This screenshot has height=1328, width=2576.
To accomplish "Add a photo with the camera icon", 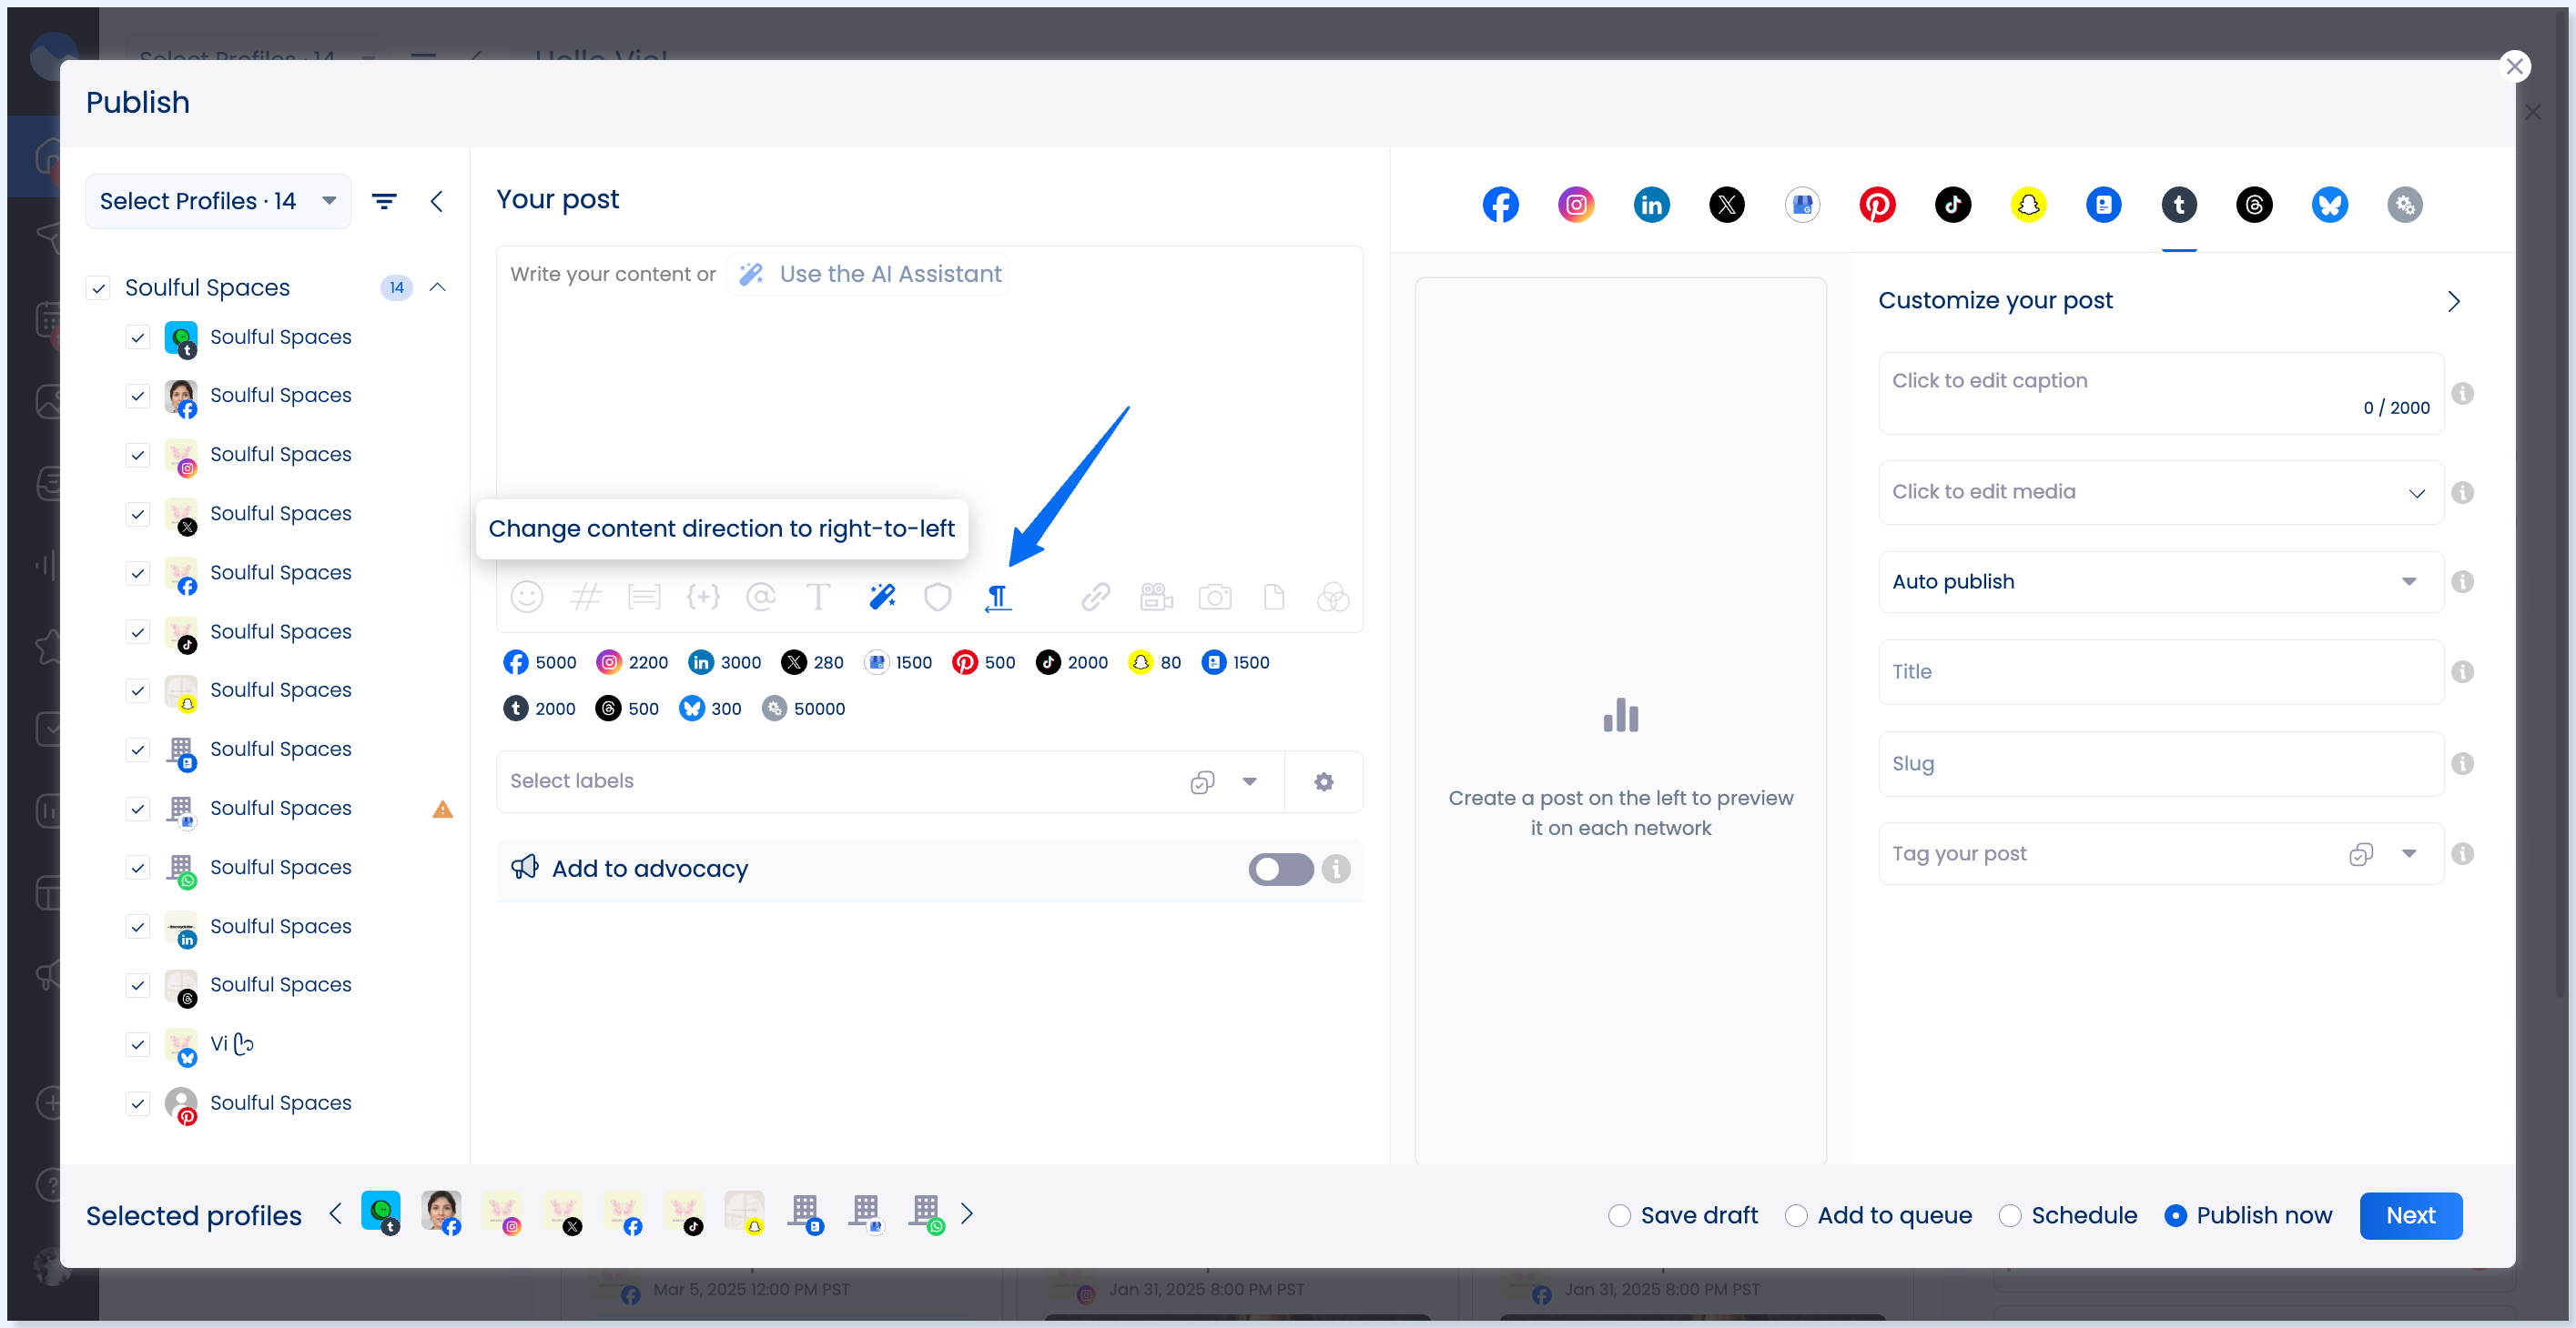I will pyautogui.click(x=1214, y=597).
